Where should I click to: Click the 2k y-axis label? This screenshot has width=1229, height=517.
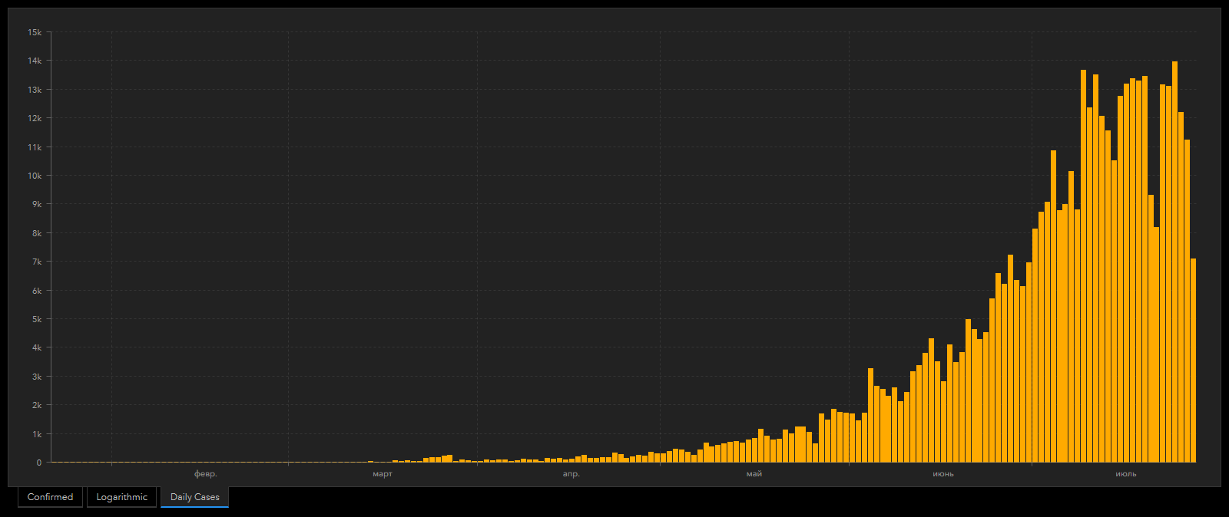(x=37, y=405)
